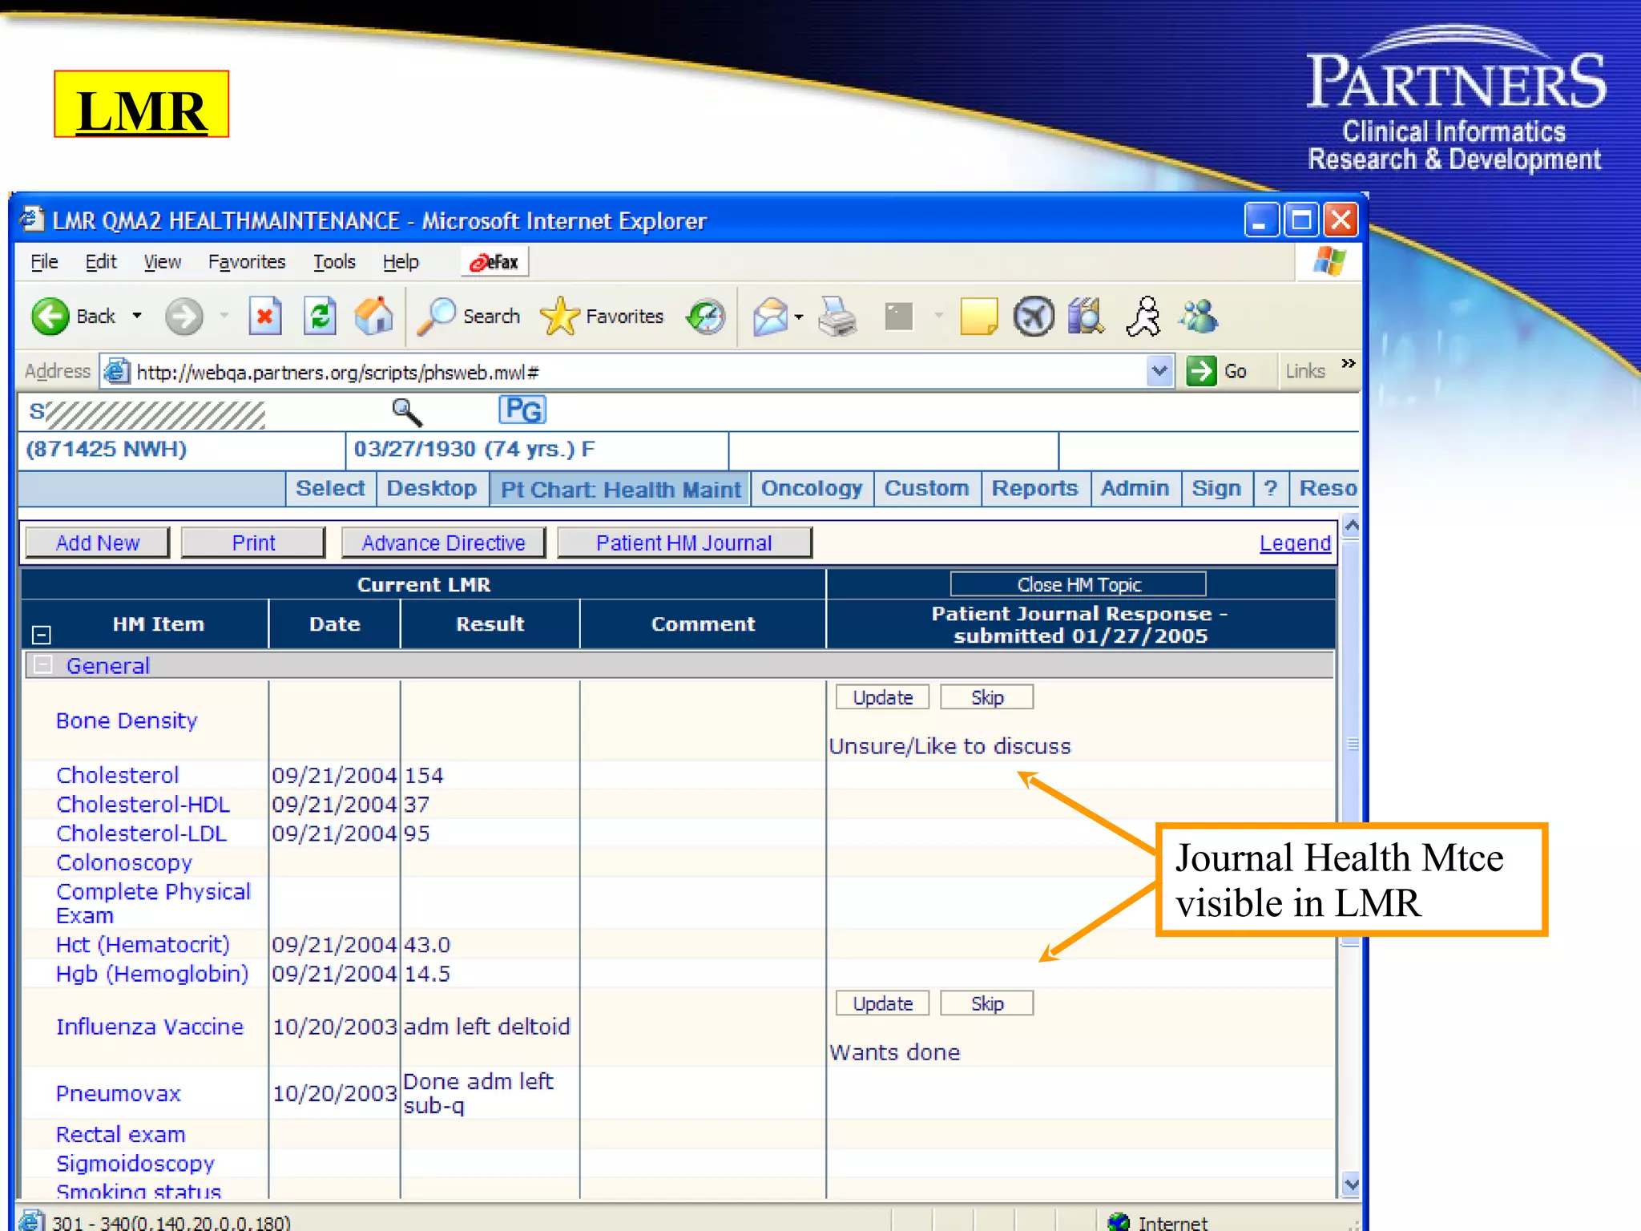Open the Legend link
This screenshot has width=1641, height=1231.
(1295, 543)
